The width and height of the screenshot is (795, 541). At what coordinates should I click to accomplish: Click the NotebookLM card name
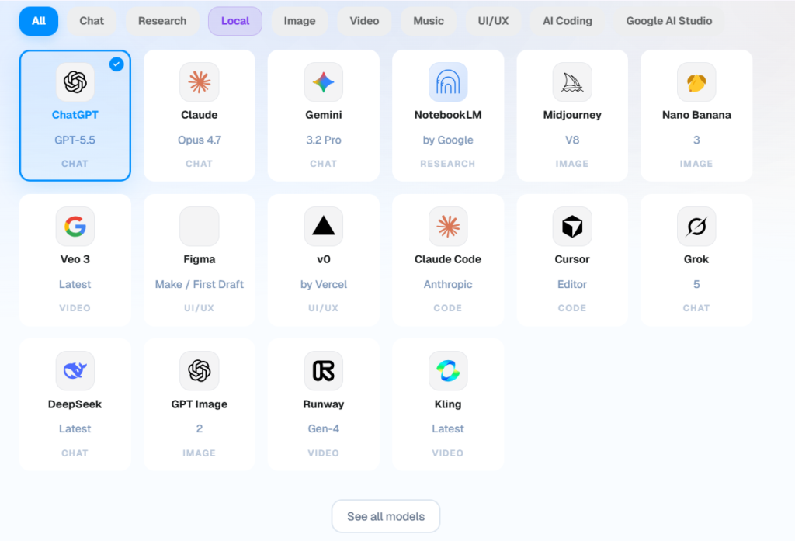[x=448, y=115]
